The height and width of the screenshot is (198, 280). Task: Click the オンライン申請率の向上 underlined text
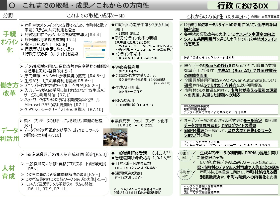(255, 34)
